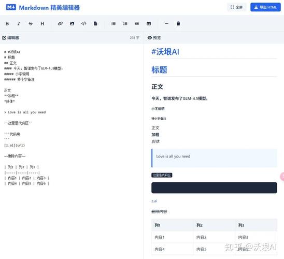Viewport: 284px width, 259px height.
Task: Open the z.ai link in preview
Action: 154,201
